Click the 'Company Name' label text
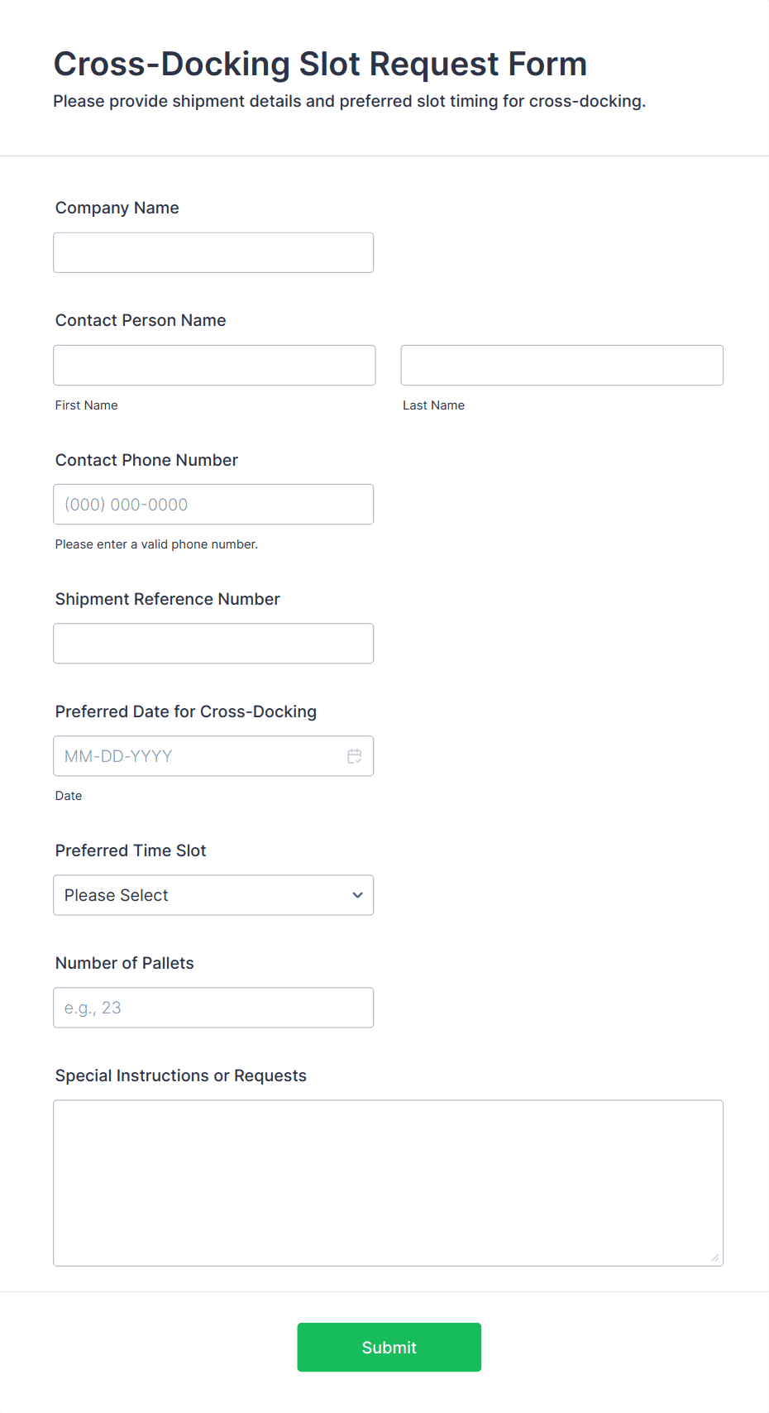Screen dimensions: 769x1413 pos(117,208)
